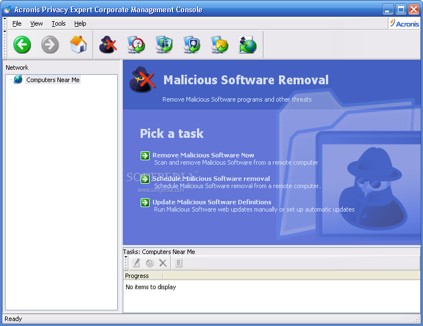Click the task log document icon
Image resolution: width=423 pixels, height=326 pixels.
tap(179, 263)
